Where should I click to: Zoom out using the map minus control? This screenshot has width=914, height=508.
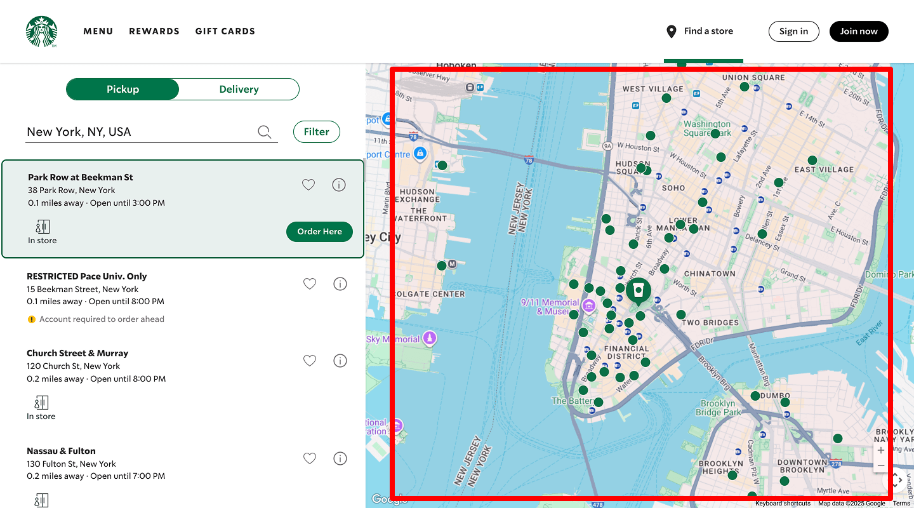[880, 465]
